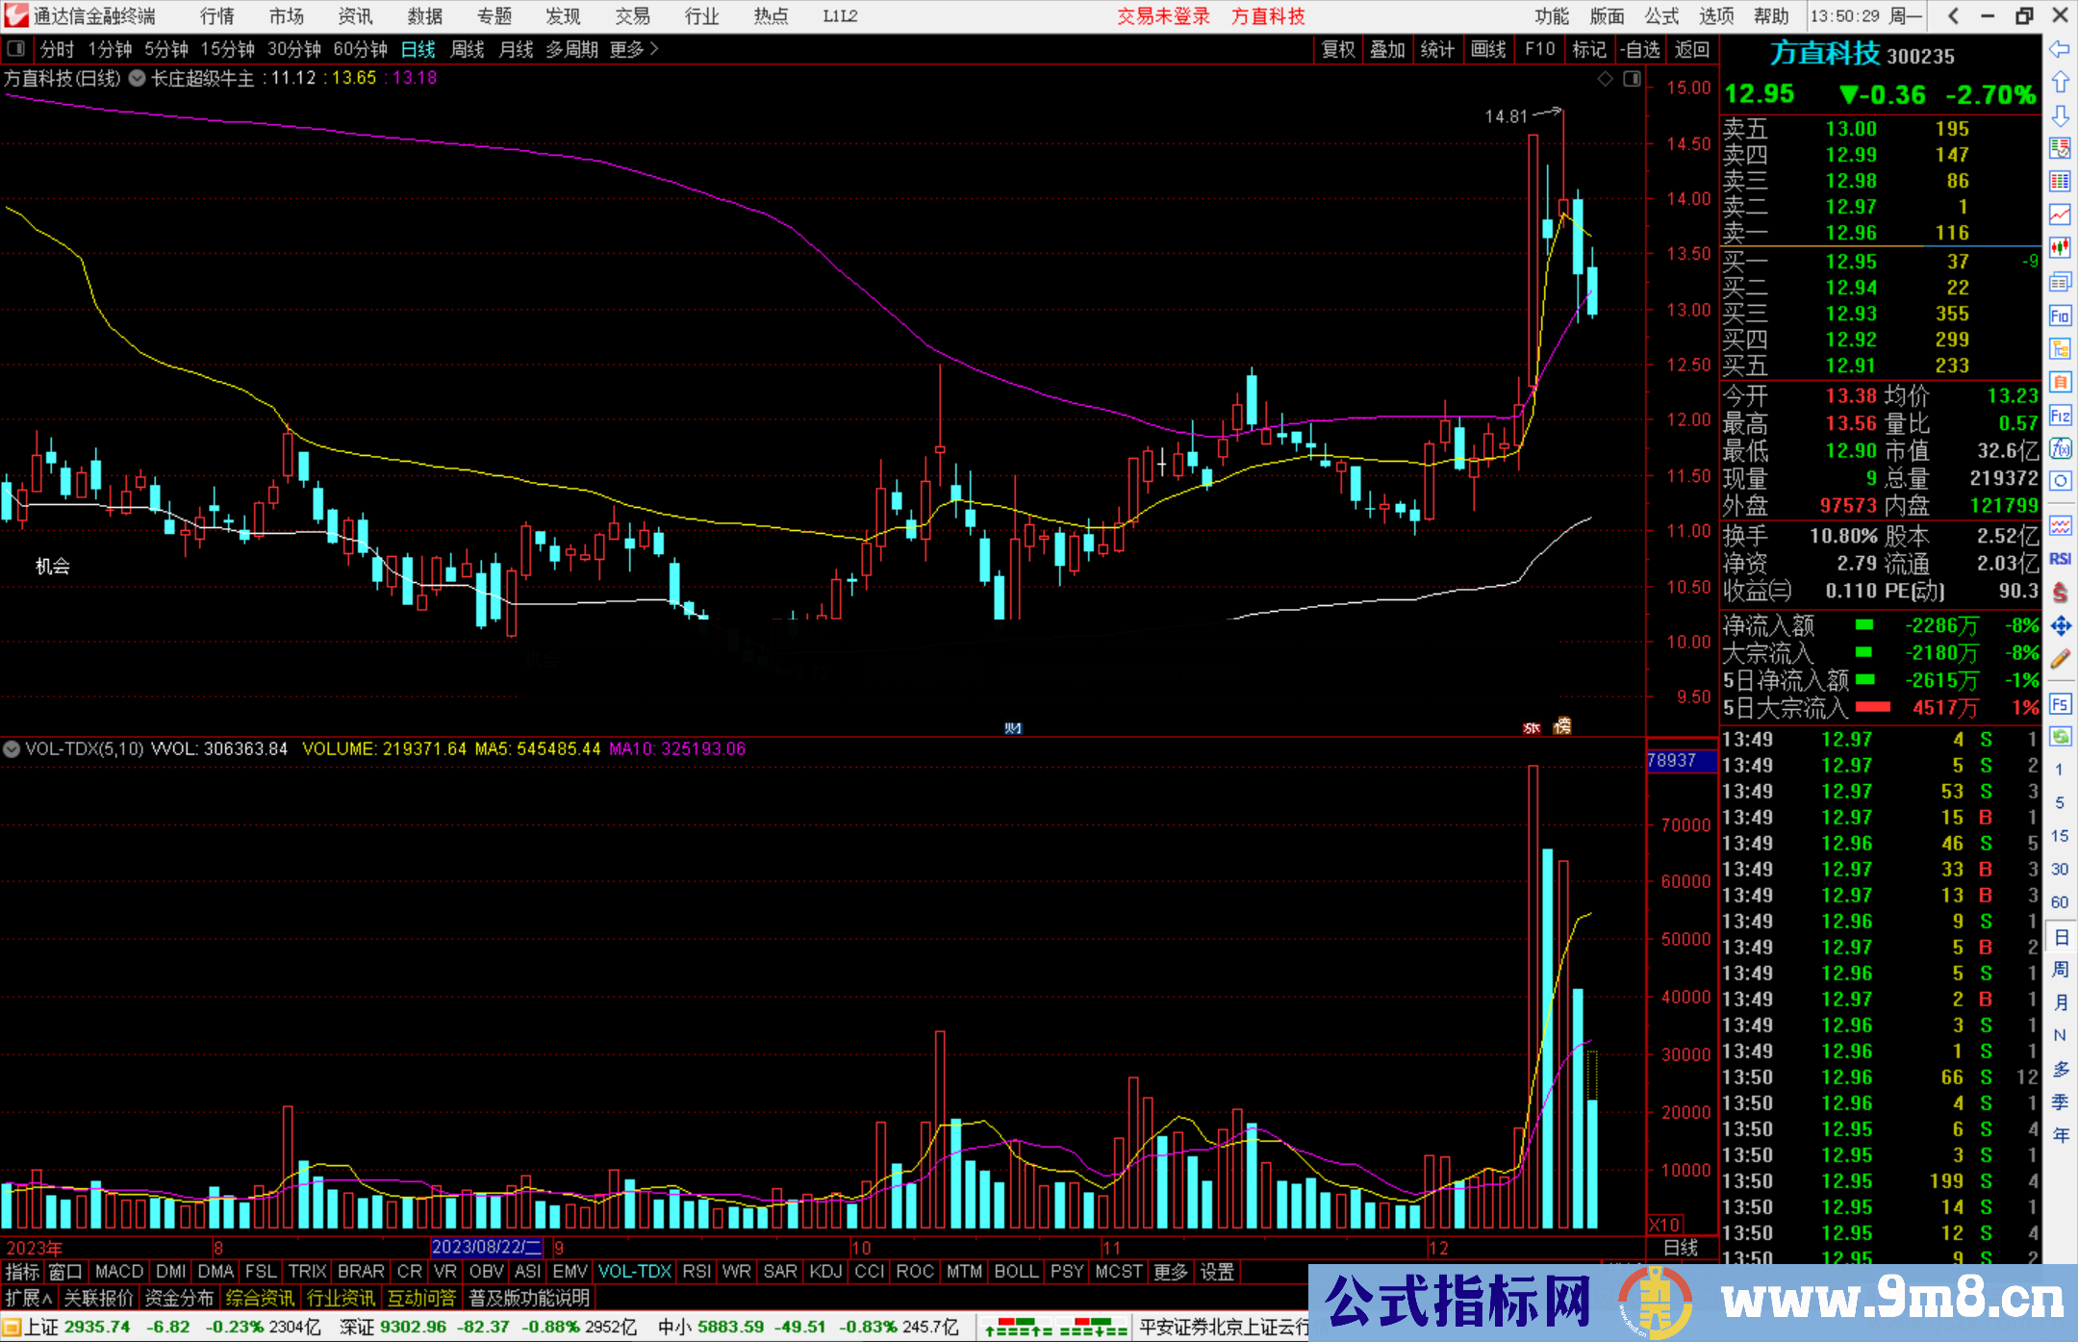Open the F10 company info sidebar icon
Screen dimensions: 2078x1342
tap(2060, 316)
